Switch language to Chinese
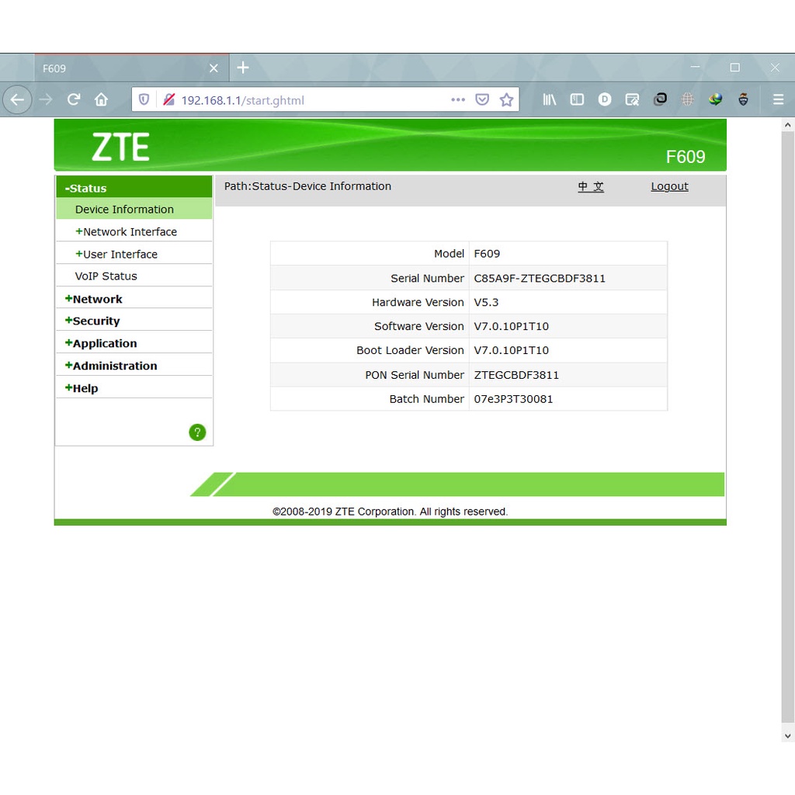795x795 pixels. click(x=591, y=186)
